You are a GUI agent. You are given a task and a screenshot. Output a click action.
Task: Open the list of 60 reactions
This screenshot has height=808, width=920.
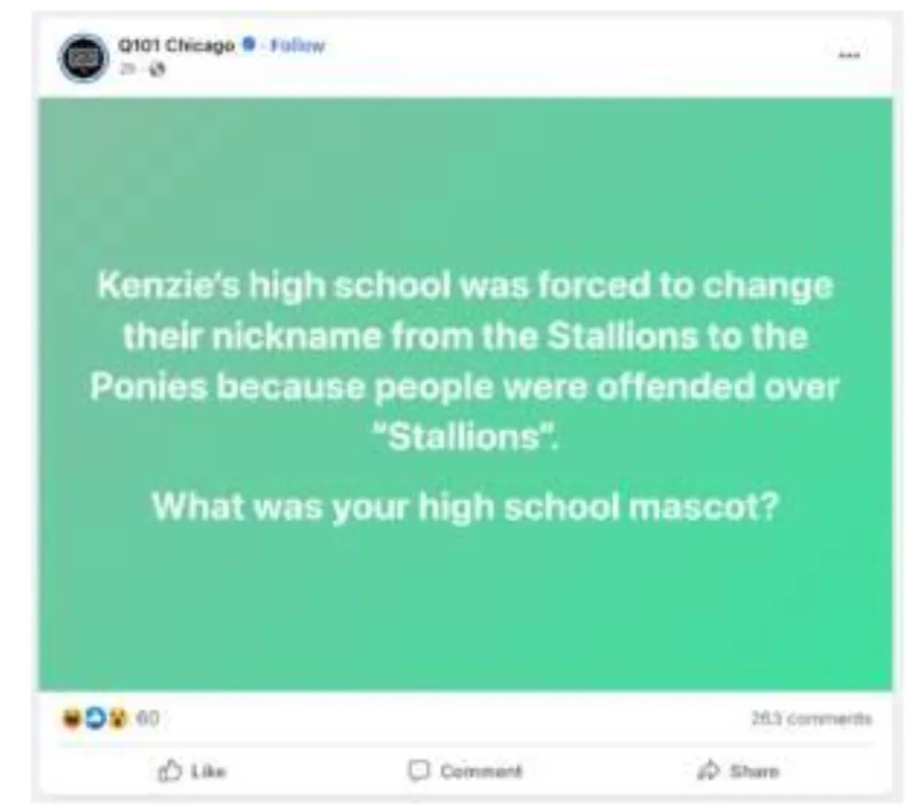(148, 719)
